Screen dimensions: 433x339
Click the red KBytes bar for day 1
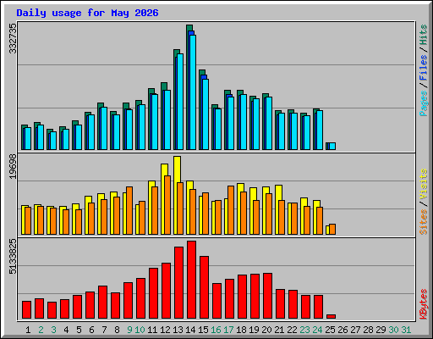(x=26, y=310)
